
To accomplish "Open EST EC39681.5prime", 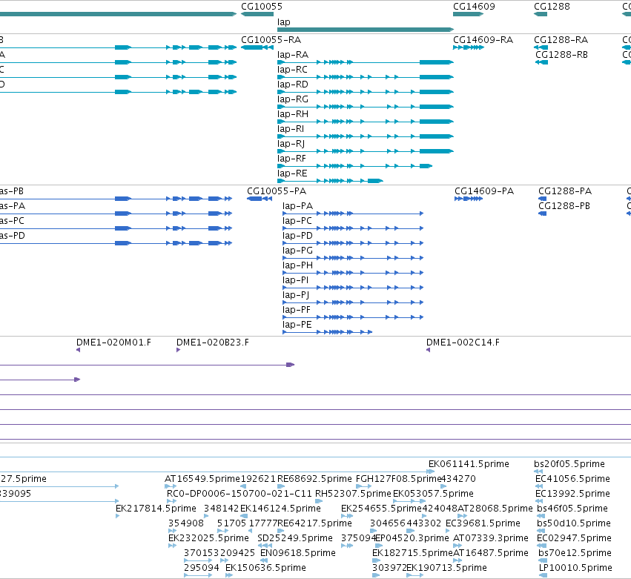I will 483,523.
